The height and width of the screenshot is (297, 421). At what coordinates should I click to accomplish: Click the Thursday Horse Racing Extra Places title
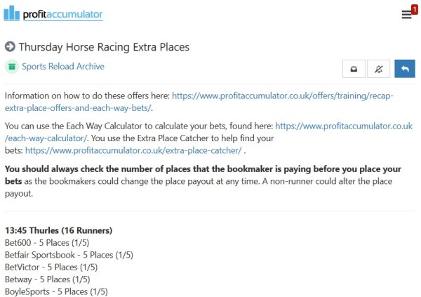[x=104, y=47]
